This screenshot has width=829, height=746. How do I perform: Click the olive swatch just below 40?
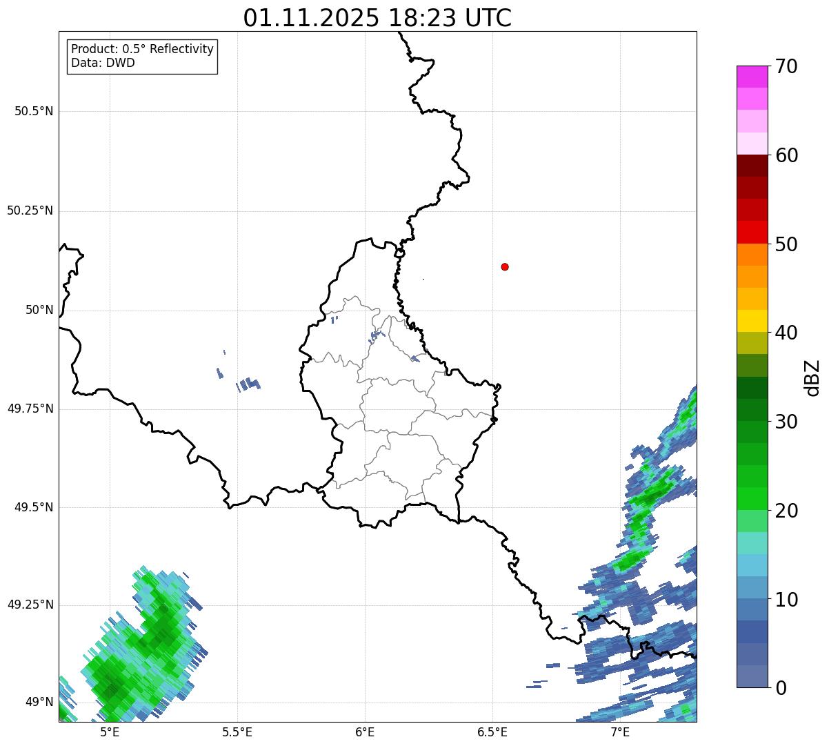click(x=752, y=343)
